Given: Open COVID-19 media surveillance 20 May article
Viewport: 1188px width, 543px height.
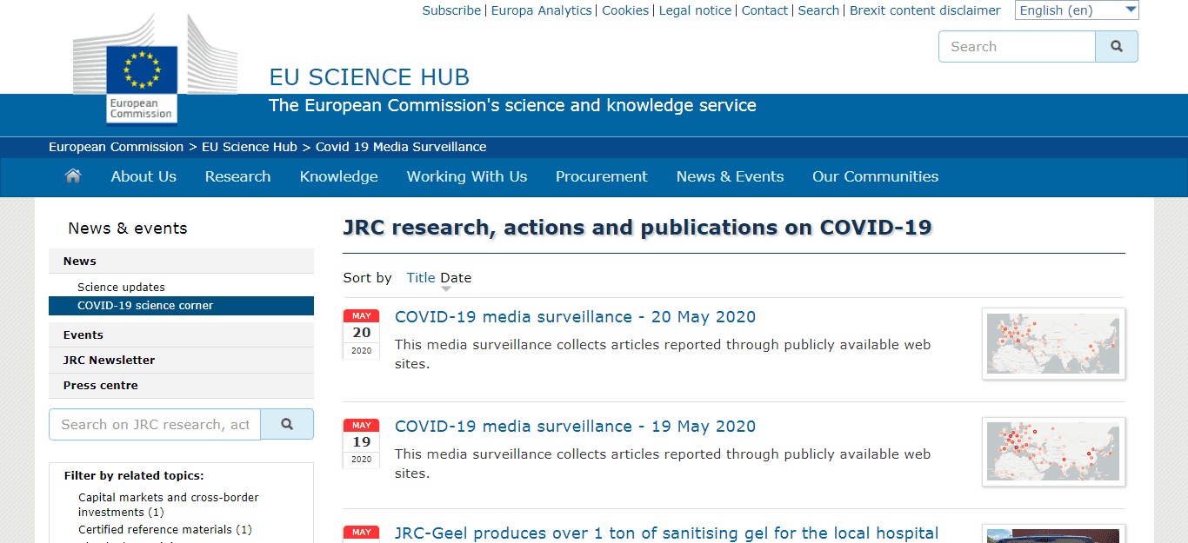Looking at the screenshot, I should (x=575, y=317).
